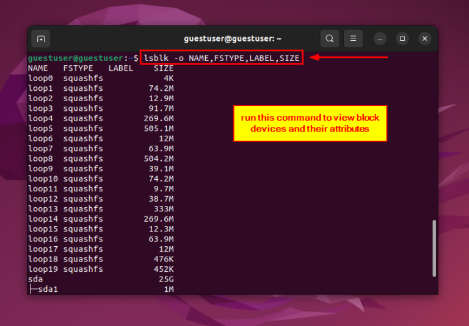Click the 505.1M size value
This screenshot has height=326, width=469.
(159, 129)
